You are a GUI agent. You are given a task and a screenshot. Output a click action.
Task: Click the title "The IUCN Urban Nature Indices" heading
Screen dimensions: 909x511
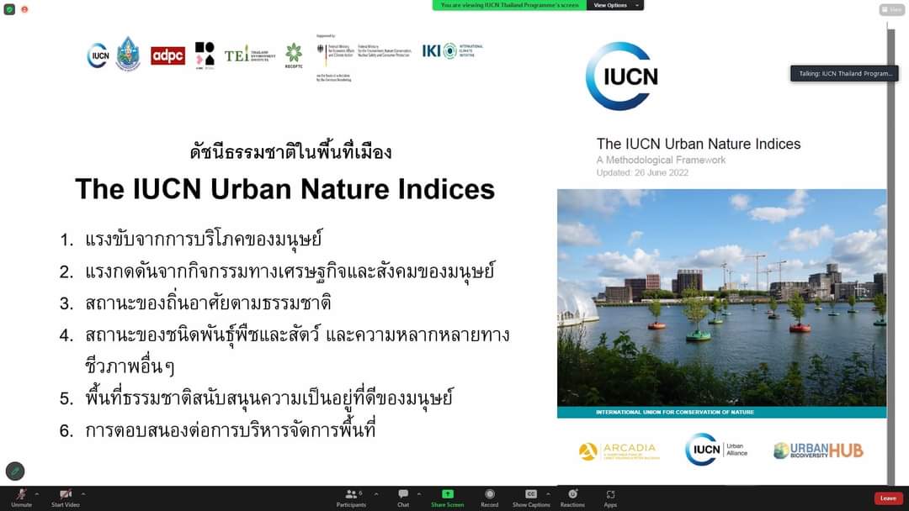coord(284,189)
